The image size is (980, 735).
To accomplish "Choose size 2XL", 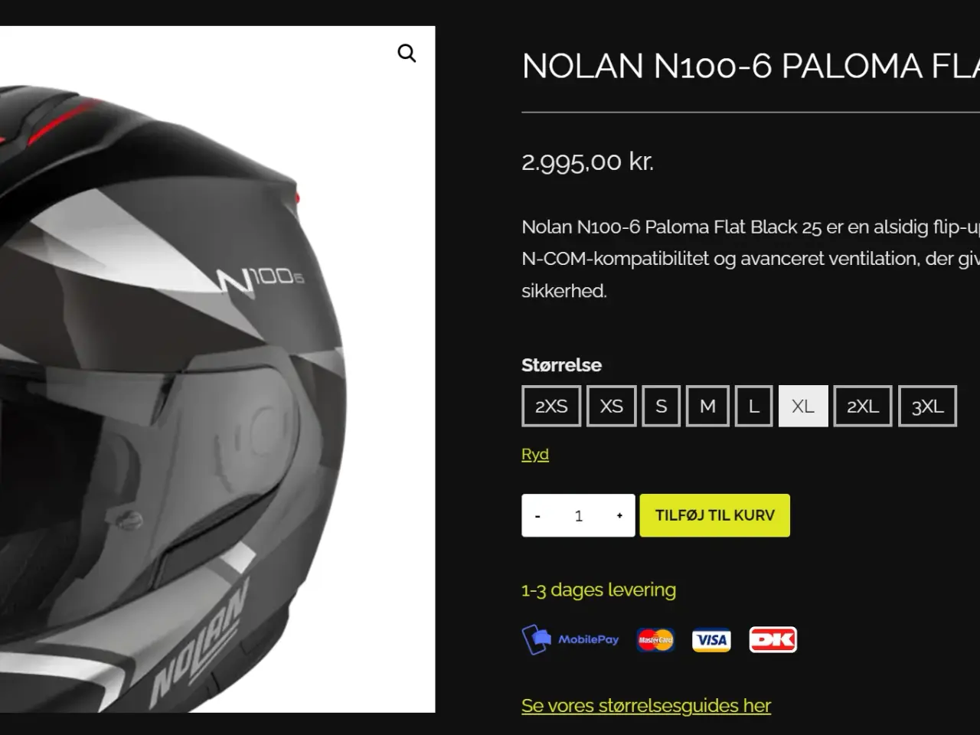I will tap(863, 406).
